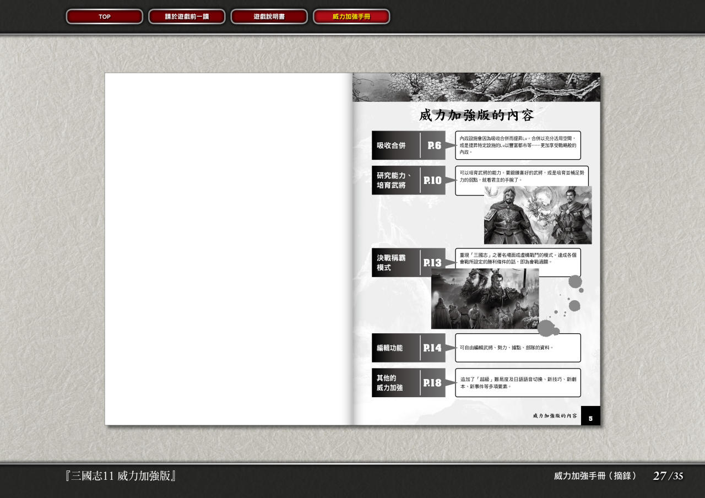Click the footer text 威力加強版的內容
This screenshot has width=705, height=498.
click(555, 416)
